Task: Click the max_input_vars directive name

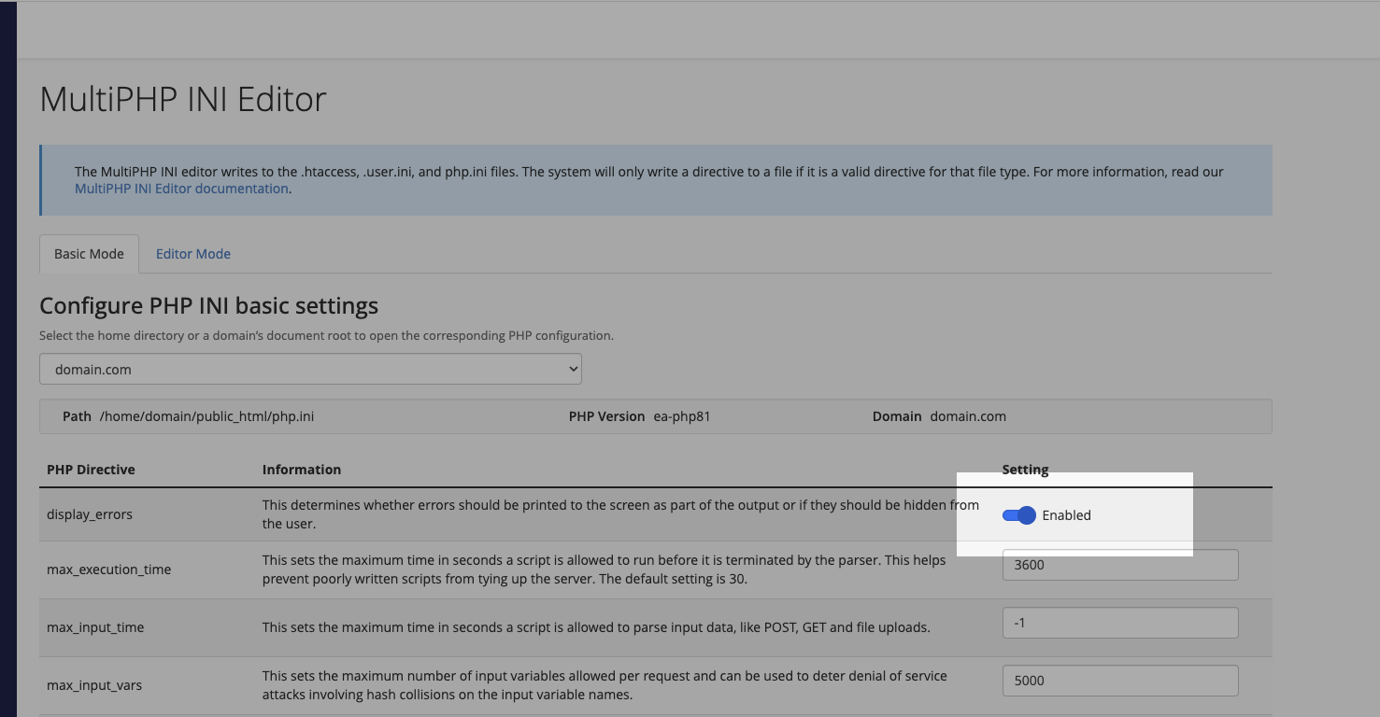Action: click(x=94, y=685)
